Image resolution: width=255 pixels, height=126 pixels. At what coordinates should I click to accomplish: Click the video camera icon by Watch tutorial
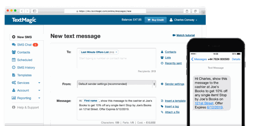174,35
